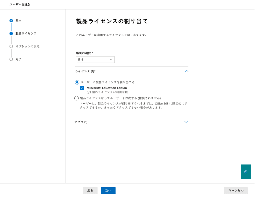255x197 pixels.
Task: Click the 完了 step circle indicator
Action: 11,59
